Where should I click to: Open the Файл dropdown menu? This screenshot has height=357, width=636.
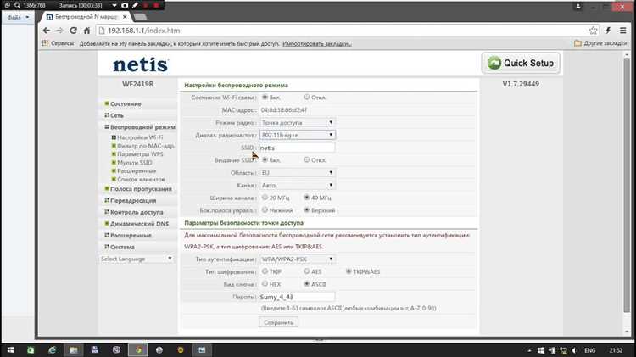pos(19,18)
